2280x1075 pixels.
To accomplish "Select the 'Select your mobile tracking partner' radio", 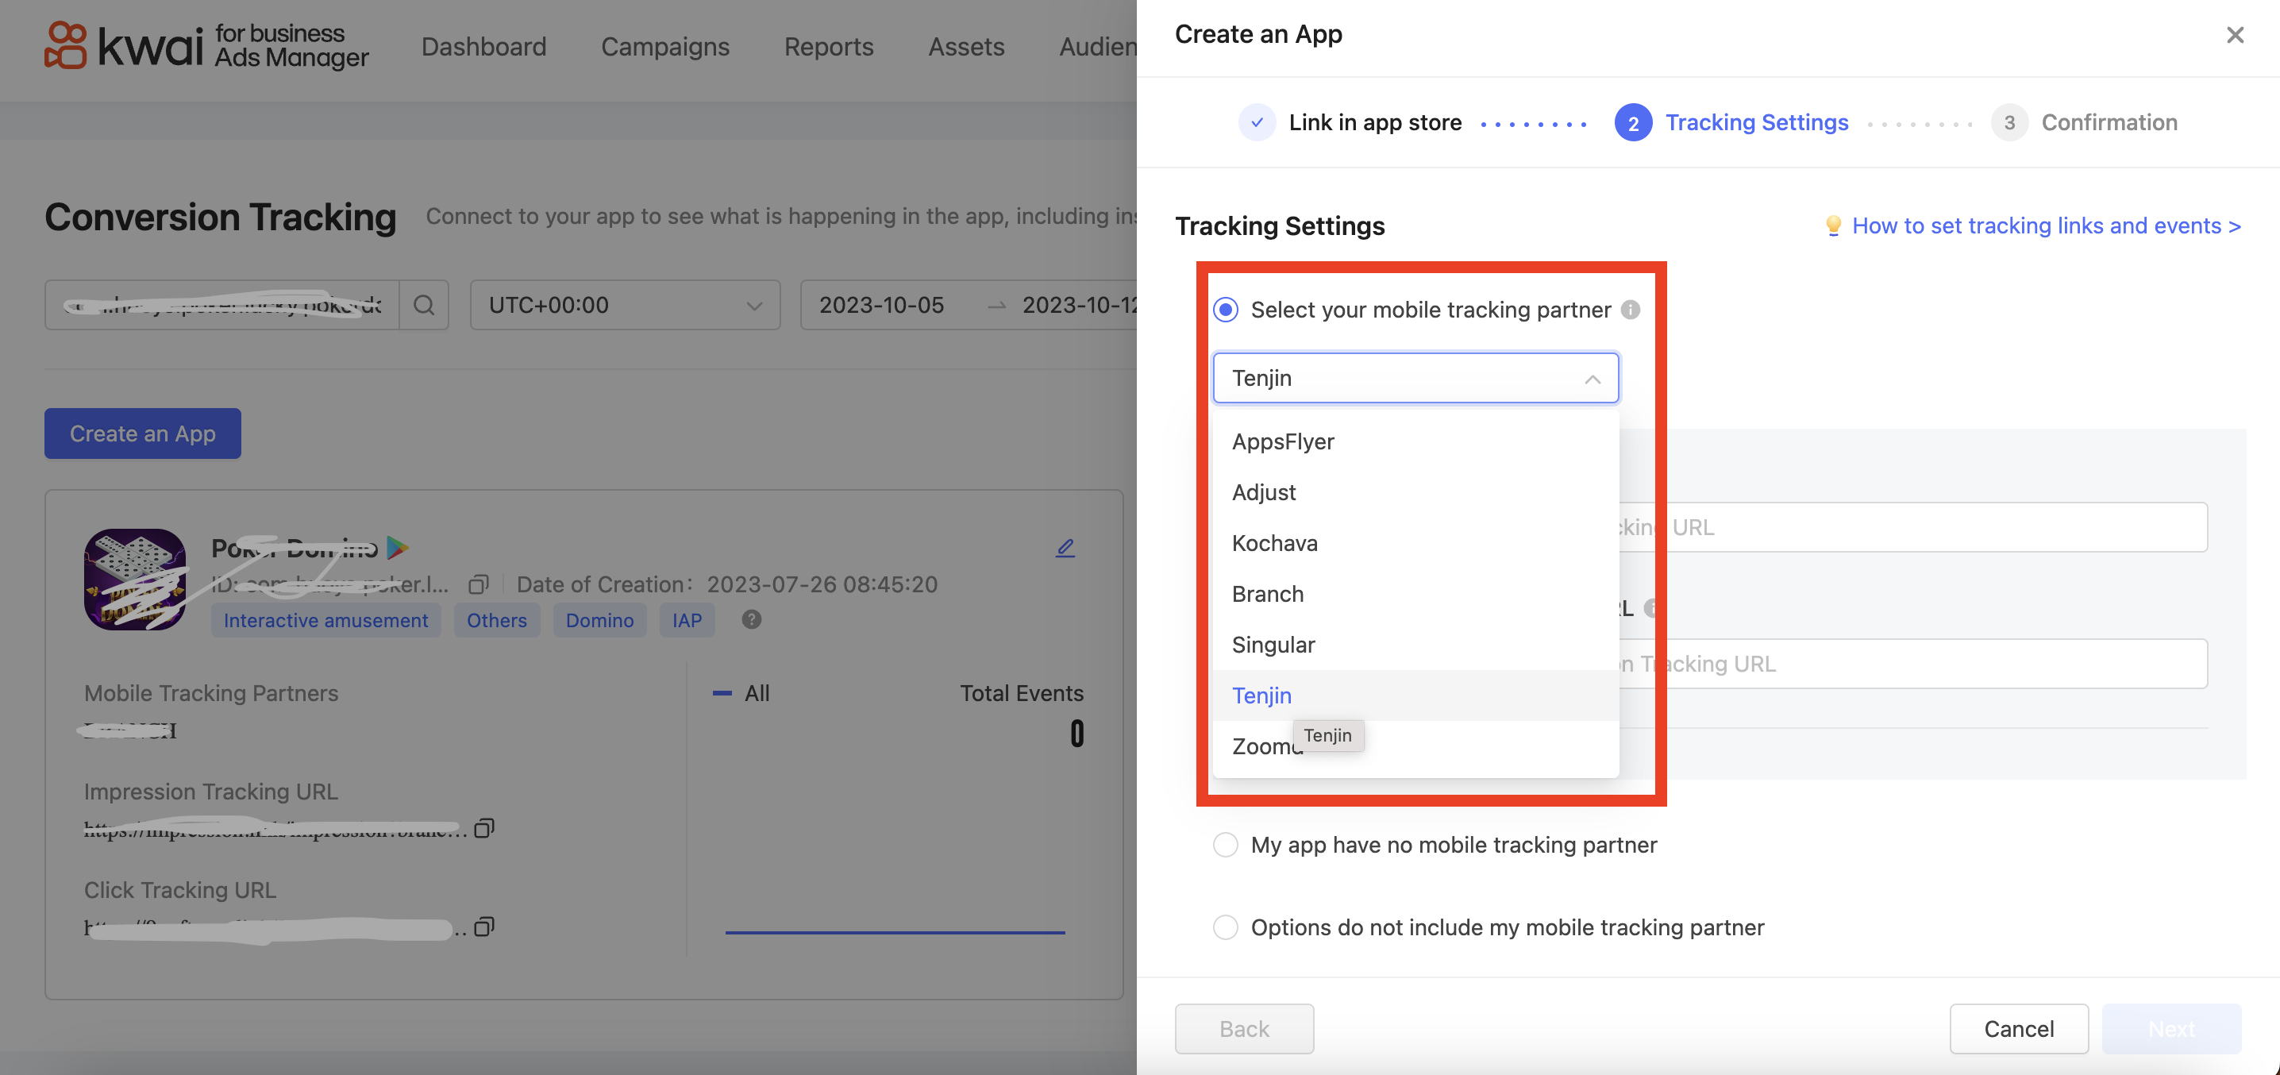I will click(x=1226, y=310).
